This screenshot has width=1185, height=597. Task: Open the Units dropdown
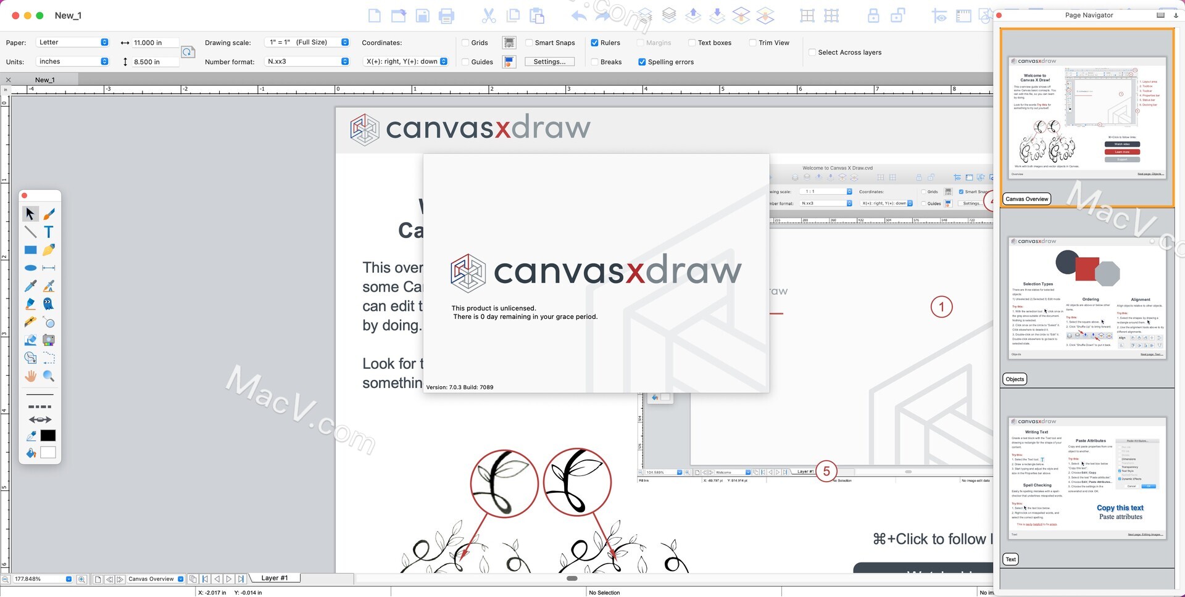[73, 62]
